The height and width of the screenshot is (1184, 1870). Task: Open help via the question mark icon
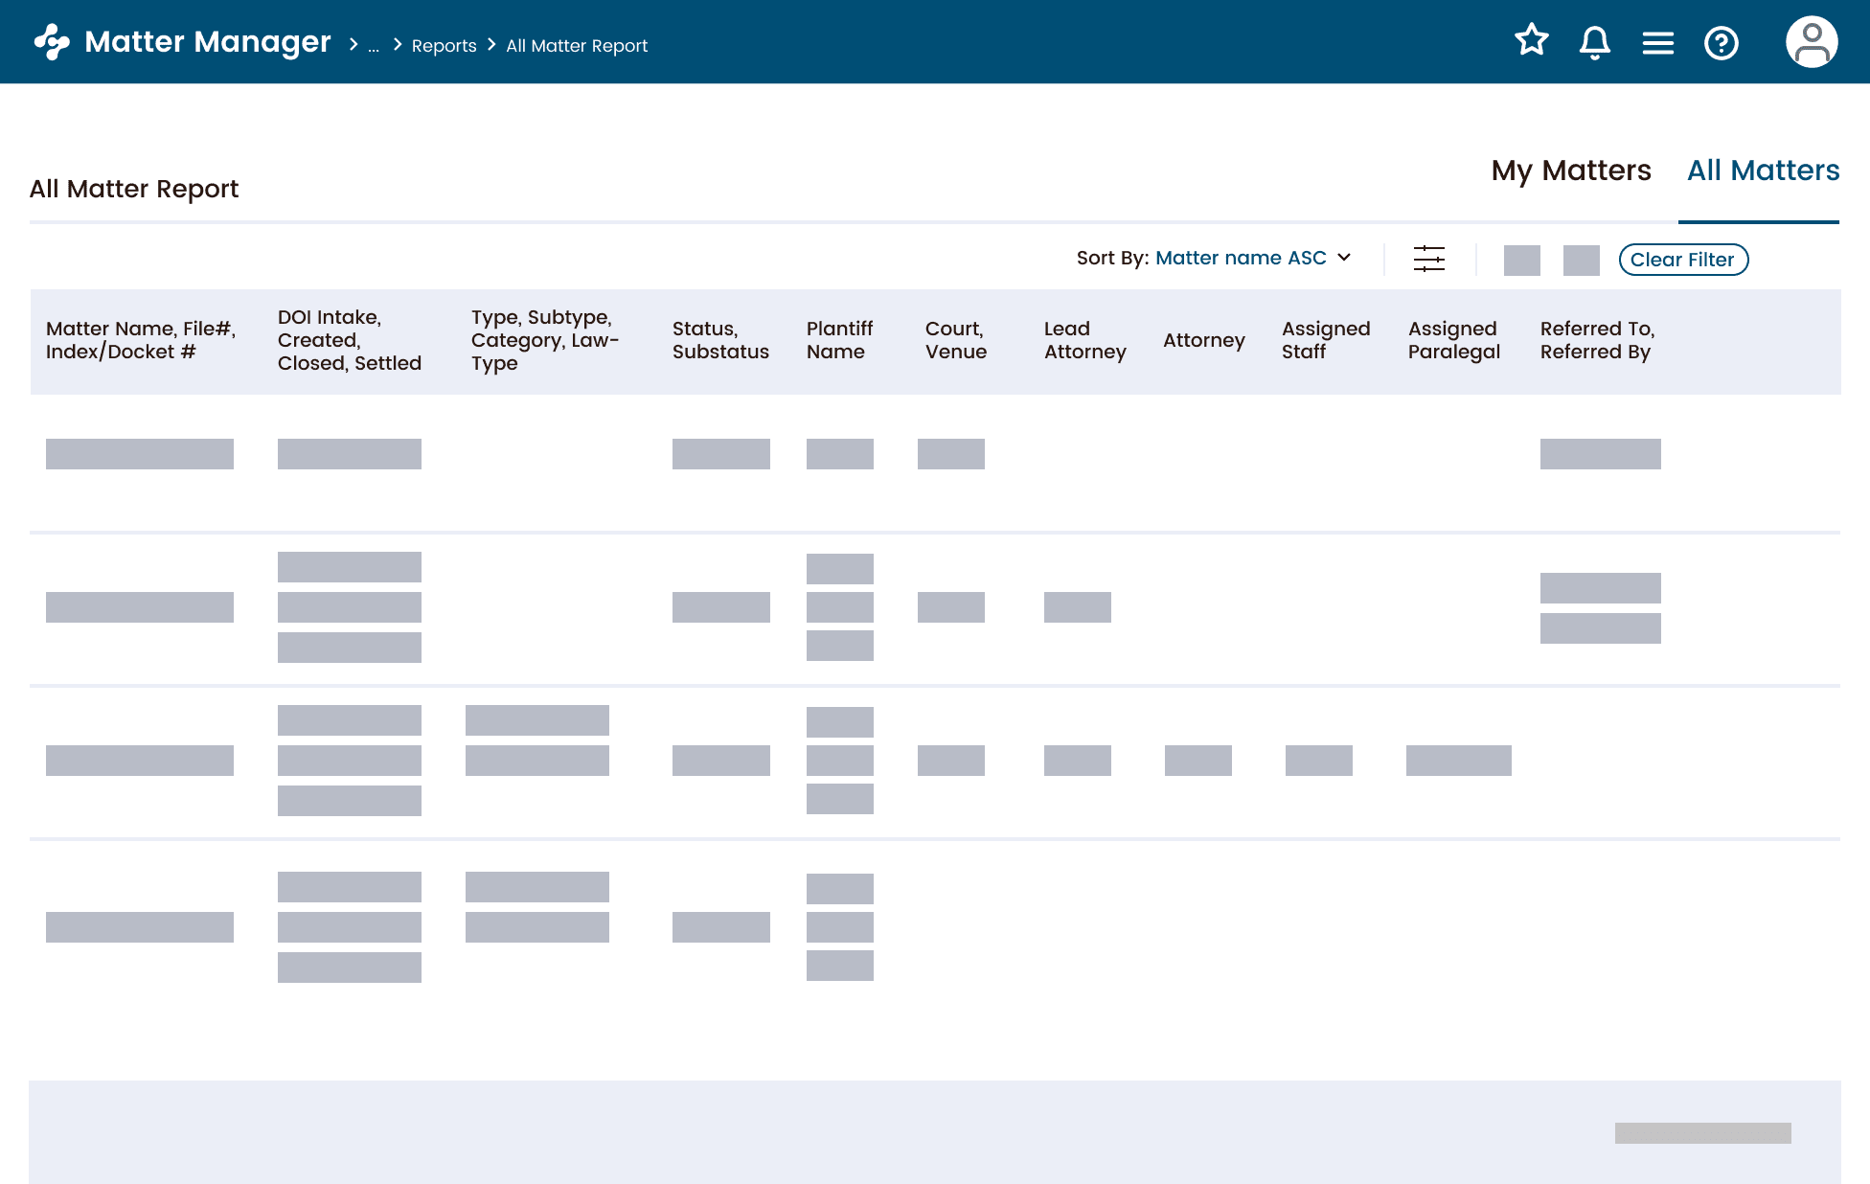tap(1721, 43)
